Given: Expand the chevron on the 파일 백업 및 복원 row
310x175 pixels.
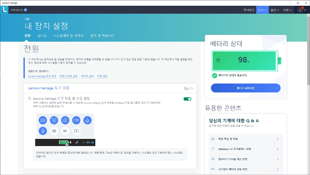Looking at the screenshot, I should (278, 139).
